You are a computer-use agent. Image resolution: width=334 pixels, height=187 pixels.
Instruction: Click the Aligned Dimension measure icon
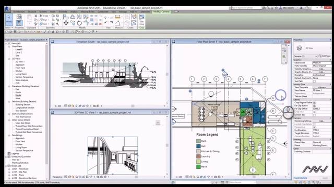[x=117, y=17]
